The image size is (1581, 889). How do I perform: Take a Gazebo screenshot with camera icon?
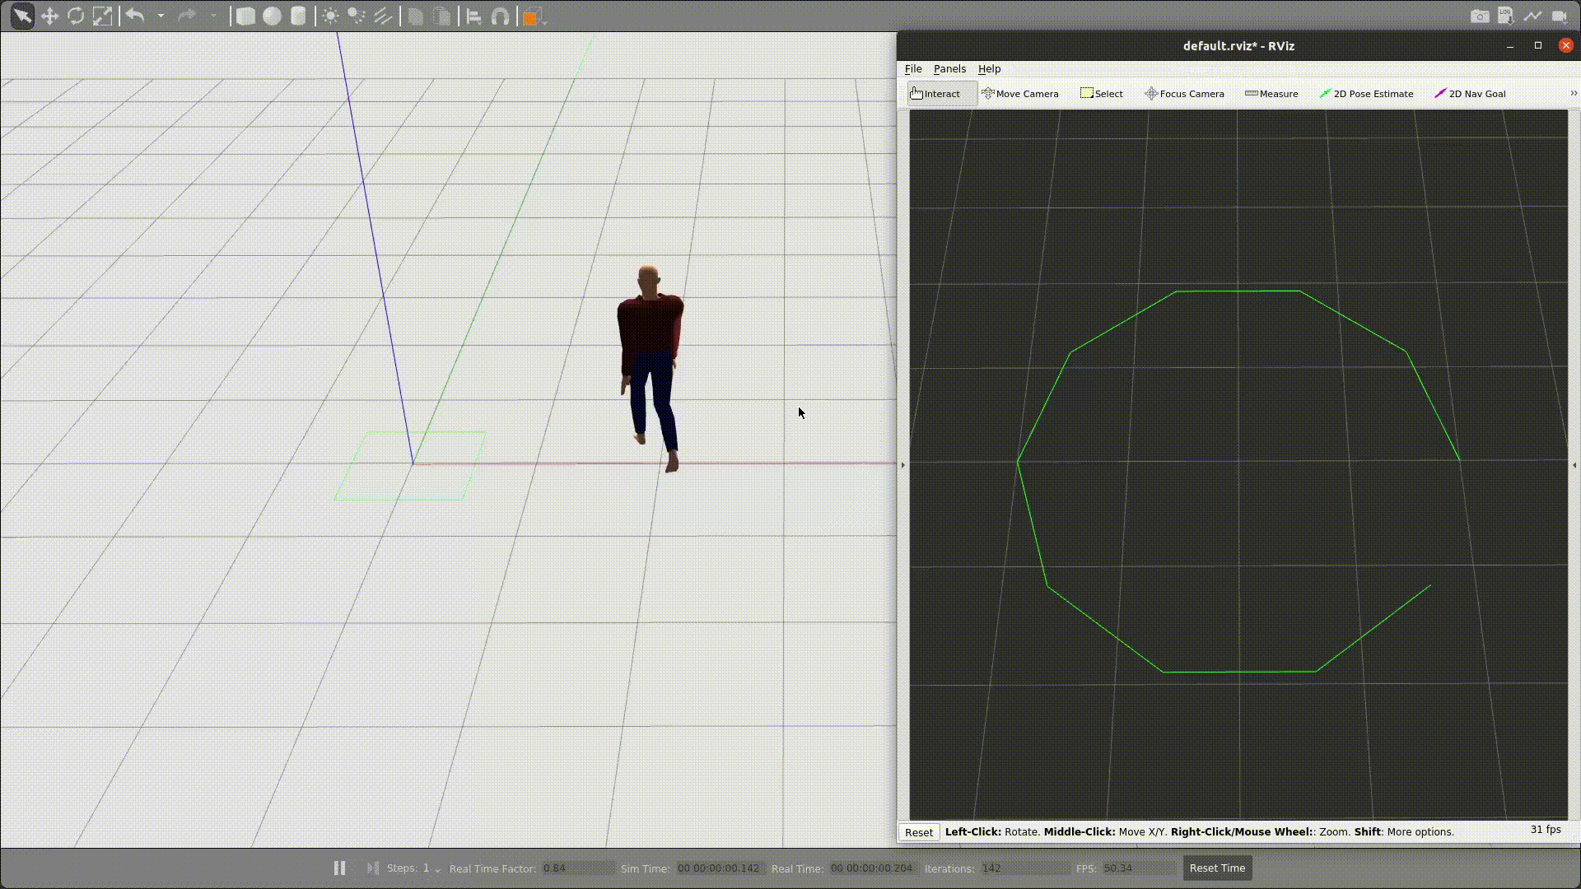coord(1479,16)
